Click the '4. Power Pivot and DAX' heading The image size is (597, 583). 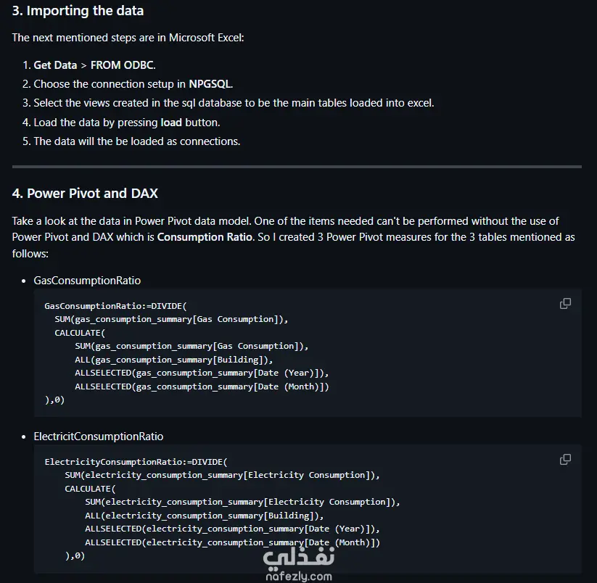[x=85, y=194]
